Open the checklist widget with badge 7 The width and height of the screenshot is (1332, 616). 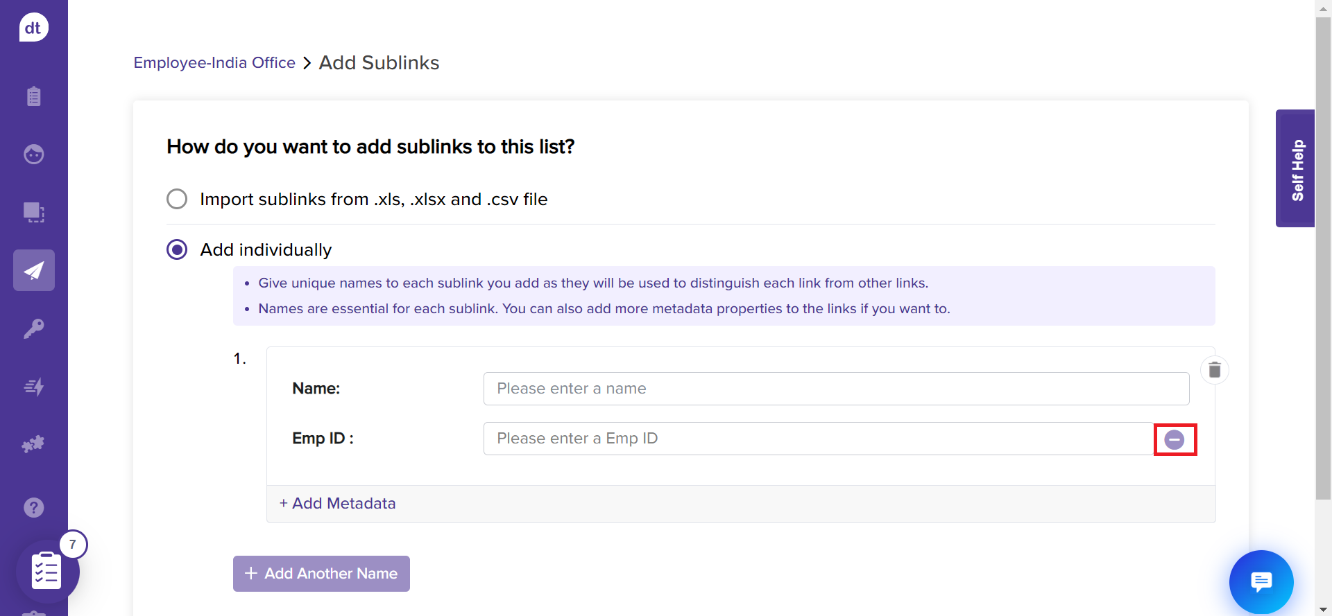[47, 571]
